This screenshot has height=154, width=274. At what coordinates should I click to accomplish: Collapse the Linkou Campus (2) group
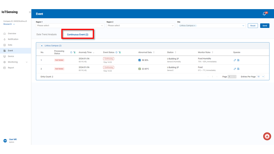click(x=42, y=46)
